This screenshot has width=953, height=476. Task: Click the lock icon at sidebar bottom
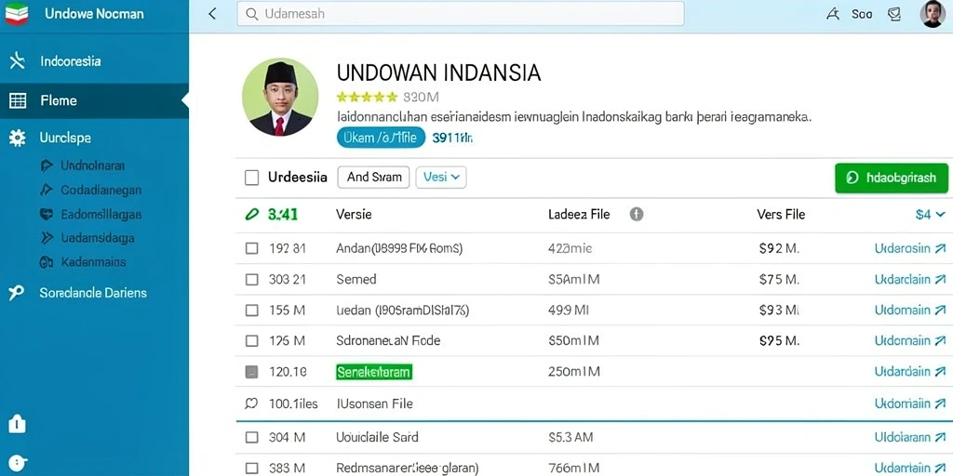[17, 424]
